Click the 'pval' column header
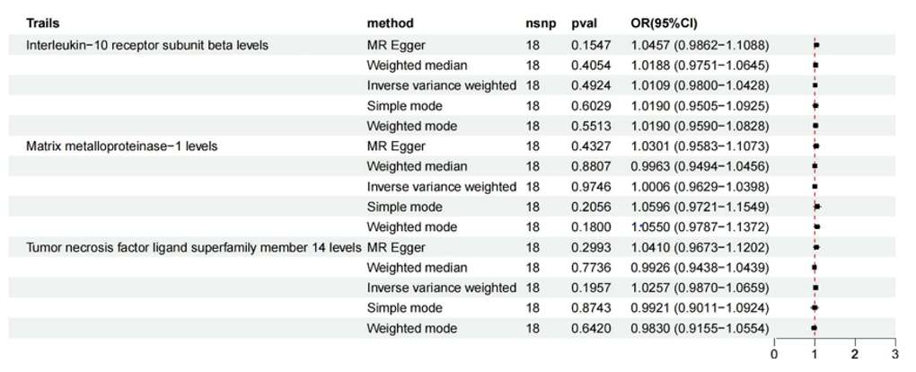 [x=585, y=23]
